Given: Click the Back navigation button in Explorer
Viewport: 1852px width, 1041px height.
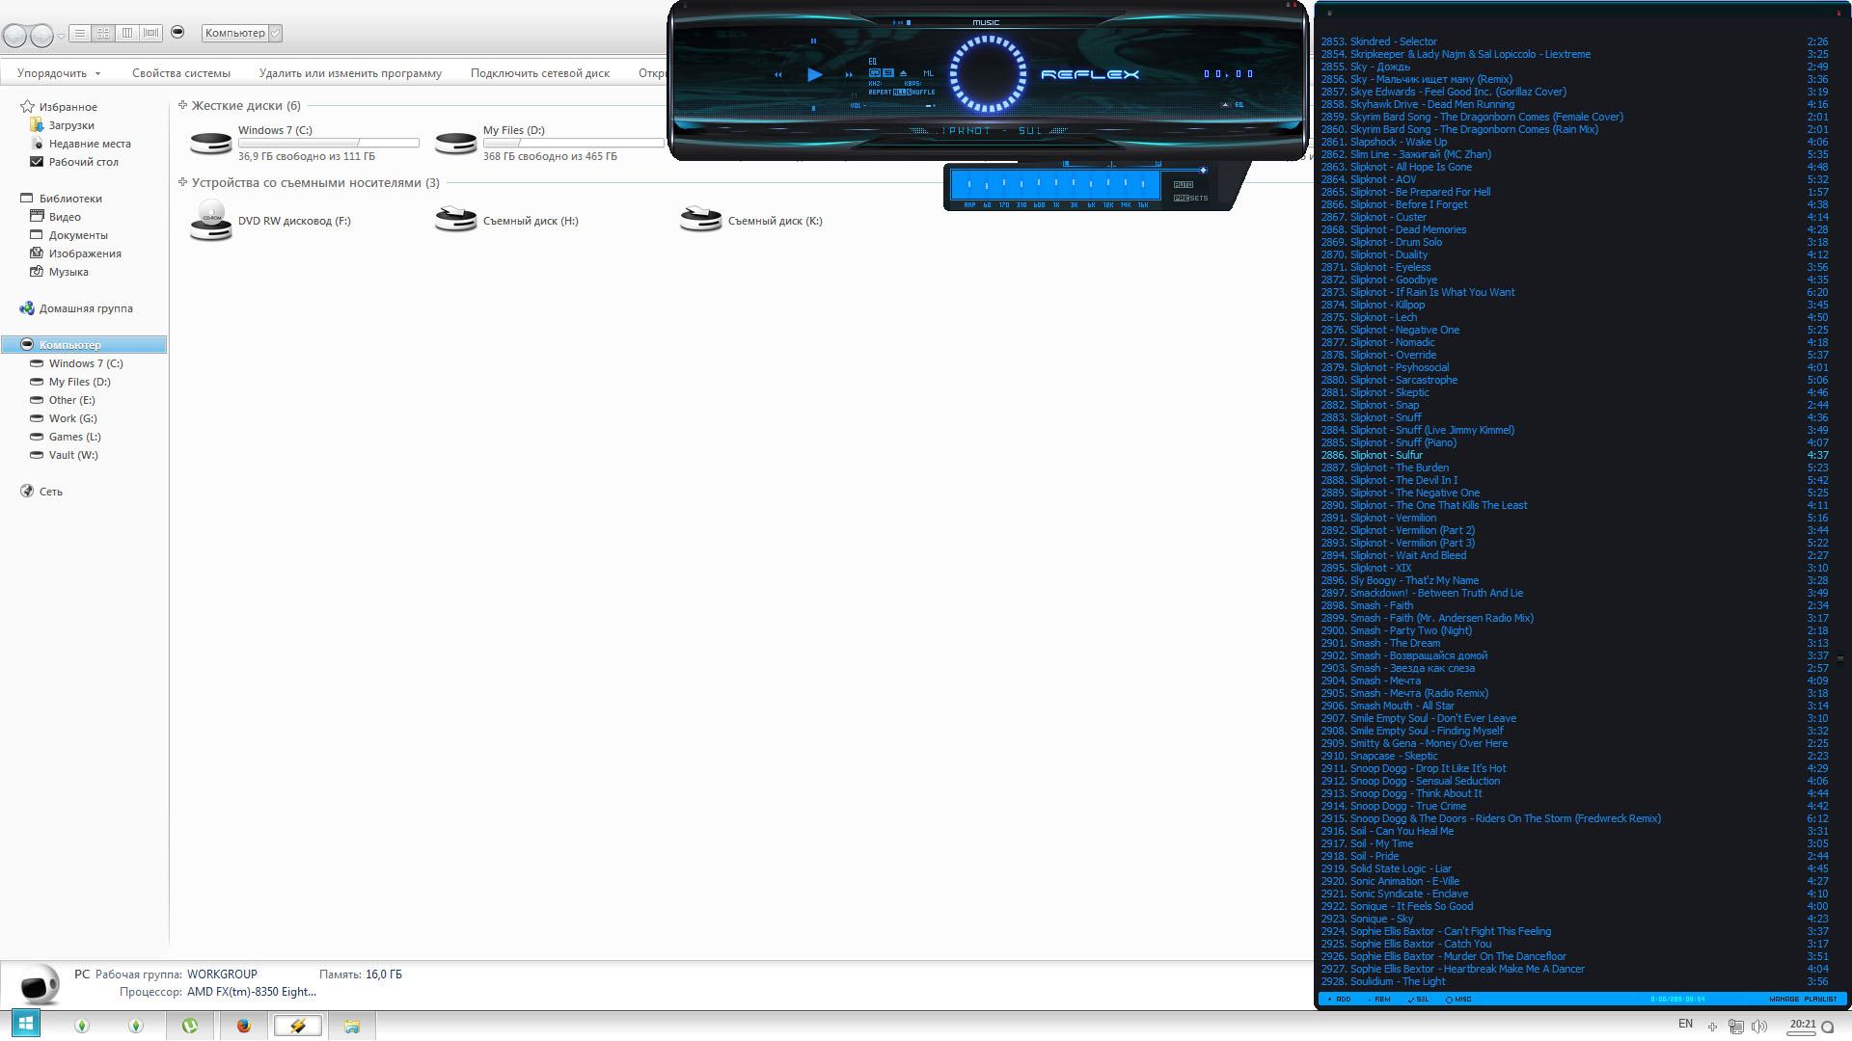Looking at the screenshot, I should pos(14,36).
